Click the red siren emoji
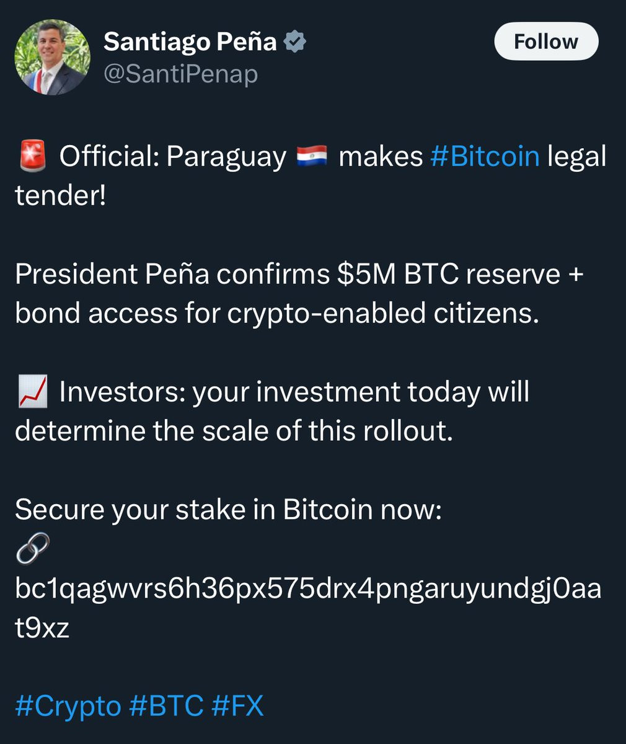Viewport: 626px width, 744px height. coord(32,156)
